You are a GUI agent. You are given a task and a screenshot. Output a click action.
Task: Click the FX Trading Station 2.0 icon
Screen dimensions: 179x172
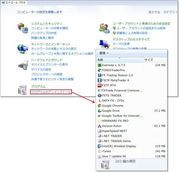100,75
